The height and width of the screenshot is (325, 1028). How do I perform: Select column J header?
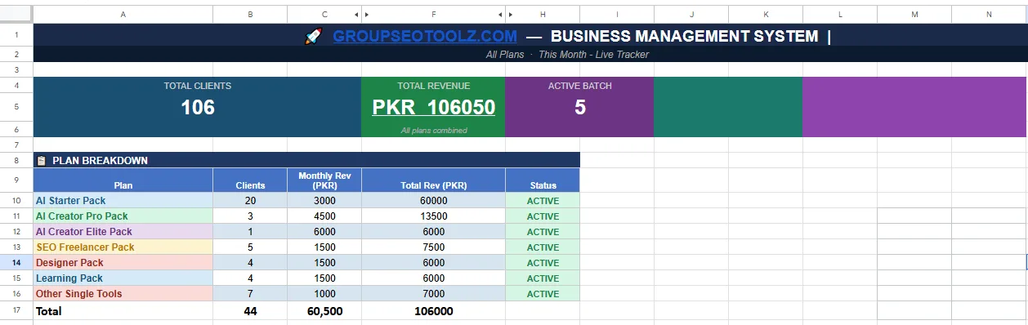coord(691,15)
